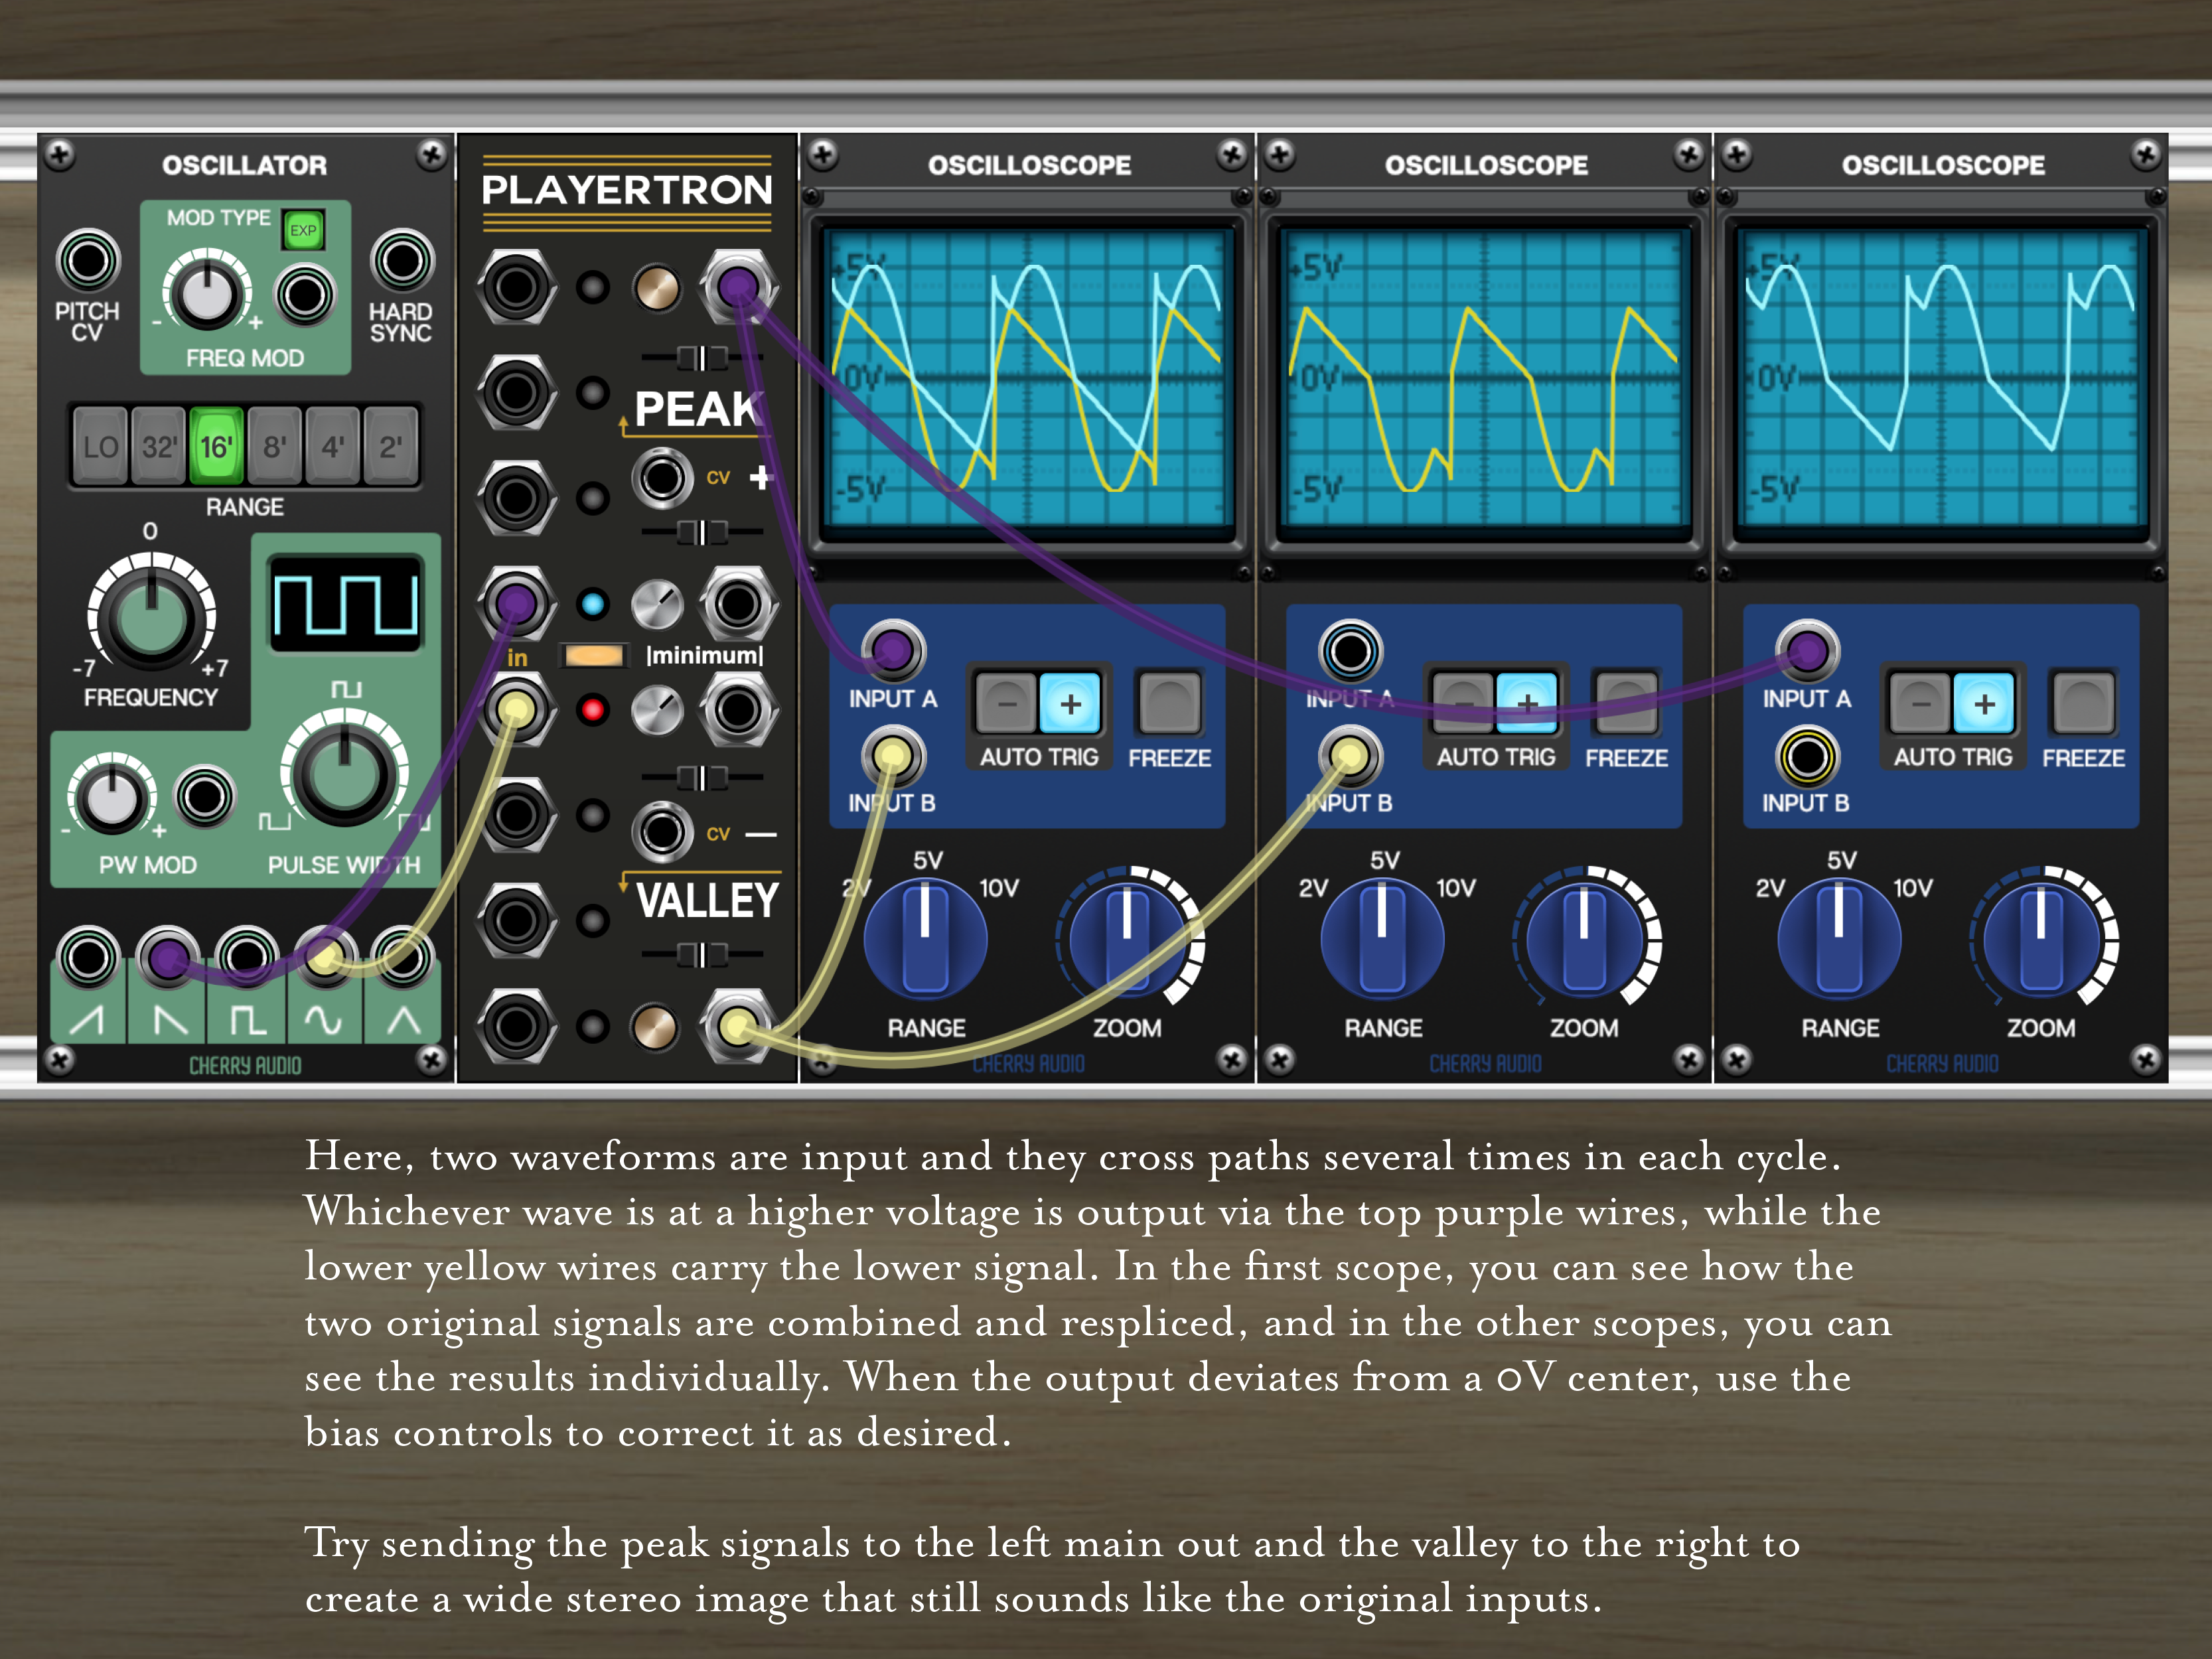Click the orange |minimum| mode button
The image size is (2212, 1659).
(593, 656)
